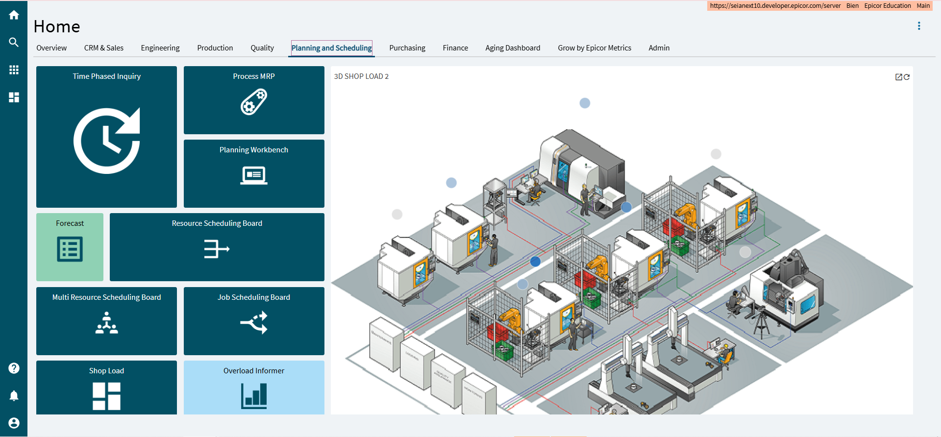Click the dashboard tiles sidebar icon
941x437 pixels.
[14, 97]
